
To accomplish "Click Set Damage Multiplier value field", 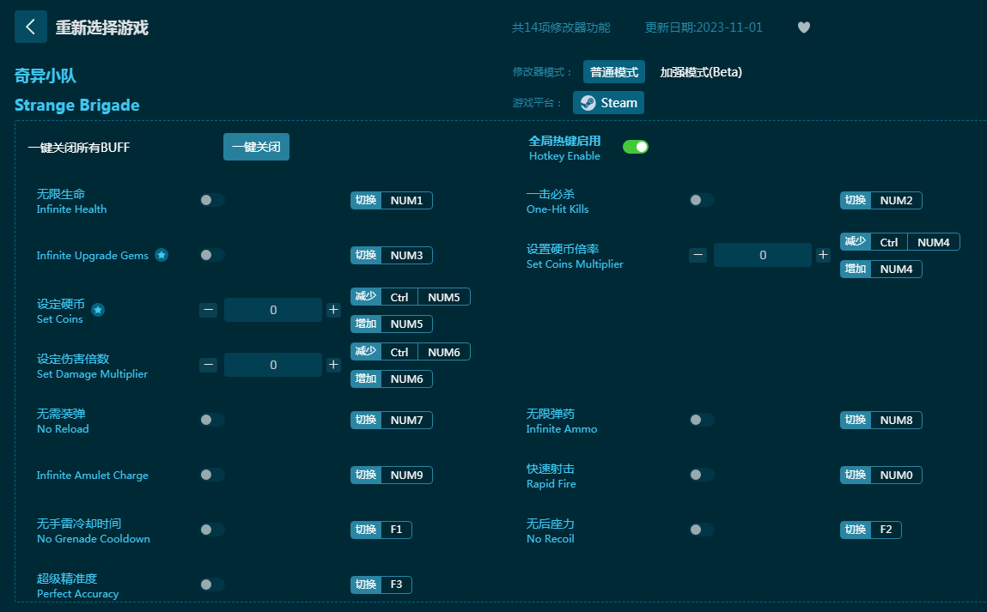I will [273, 365].
